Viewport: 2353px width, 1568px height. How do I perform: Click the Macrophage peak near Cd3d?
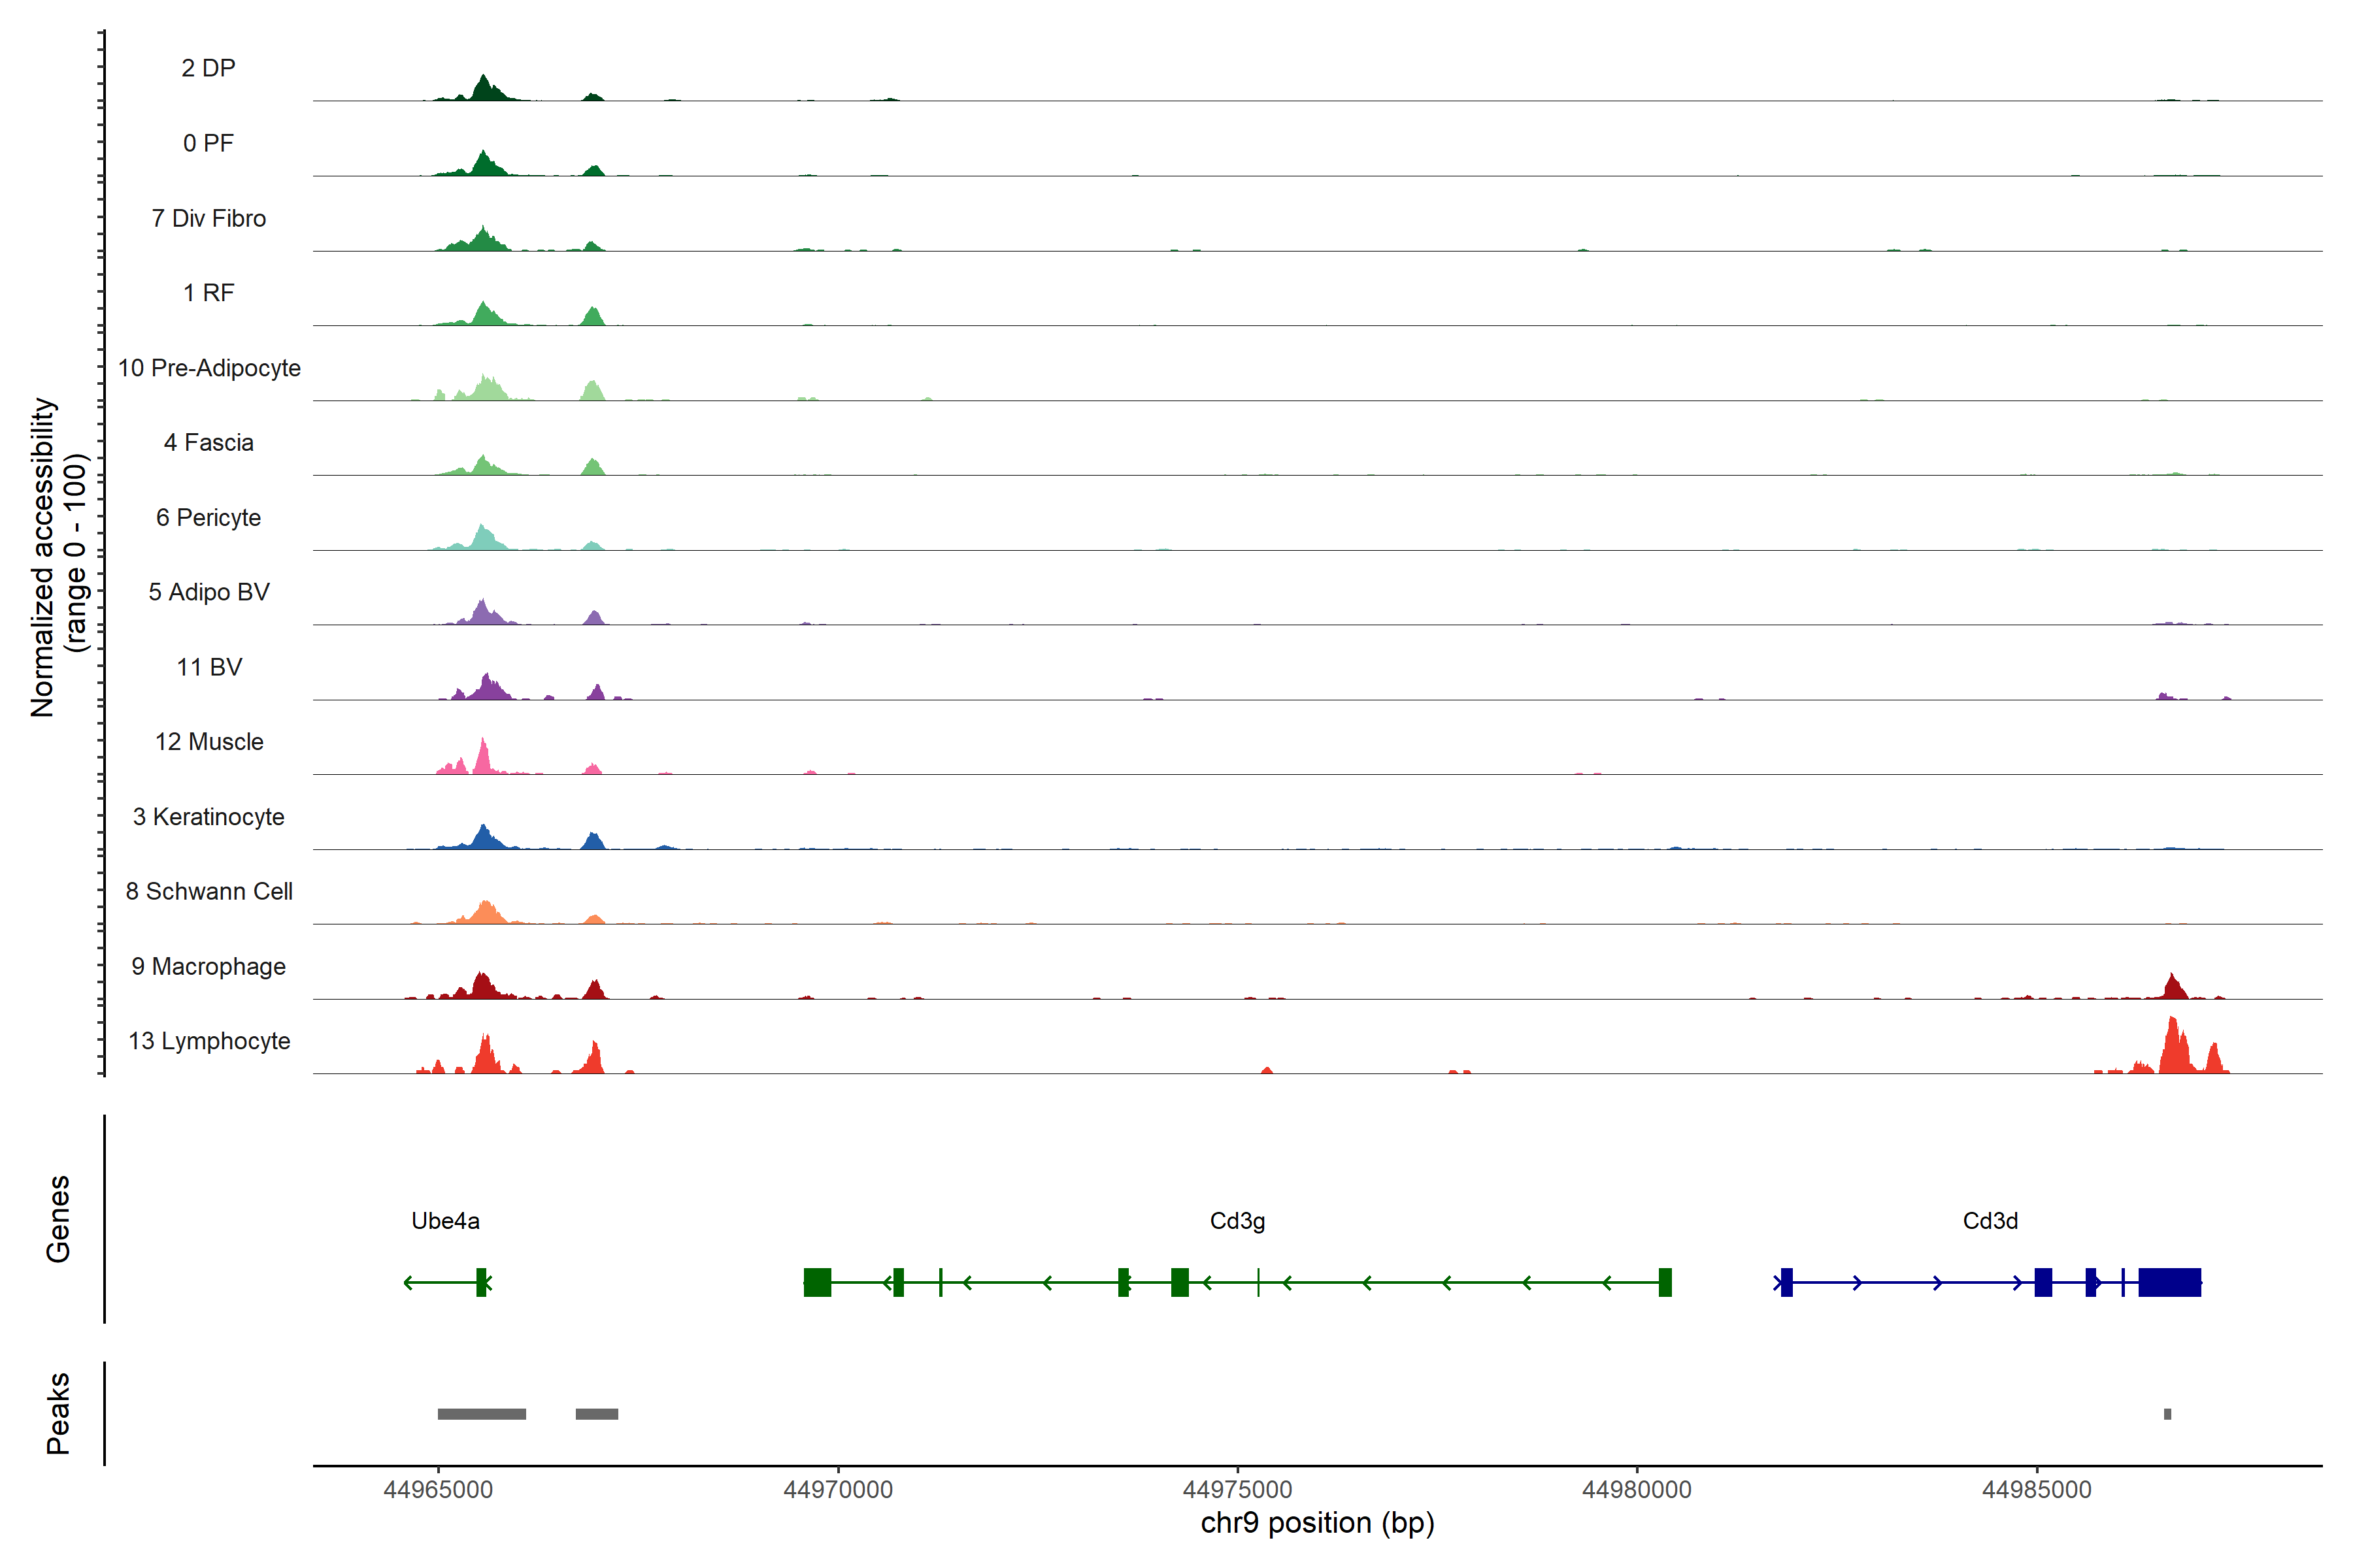[2173, 987]
